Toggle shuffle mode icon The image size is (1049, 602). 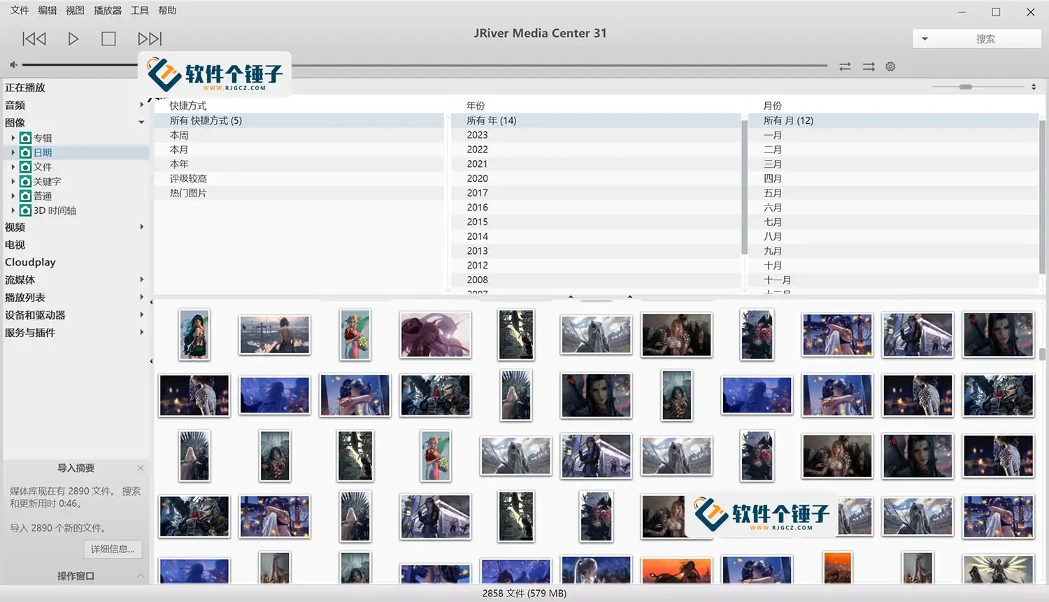click(869, 66)
